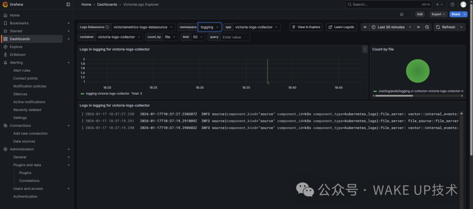
Task: Open the Logs Datasource dropdown
Action: (x=143, y=27)
